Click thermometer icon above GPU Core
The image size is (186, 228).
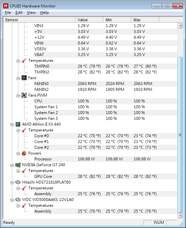24,171
